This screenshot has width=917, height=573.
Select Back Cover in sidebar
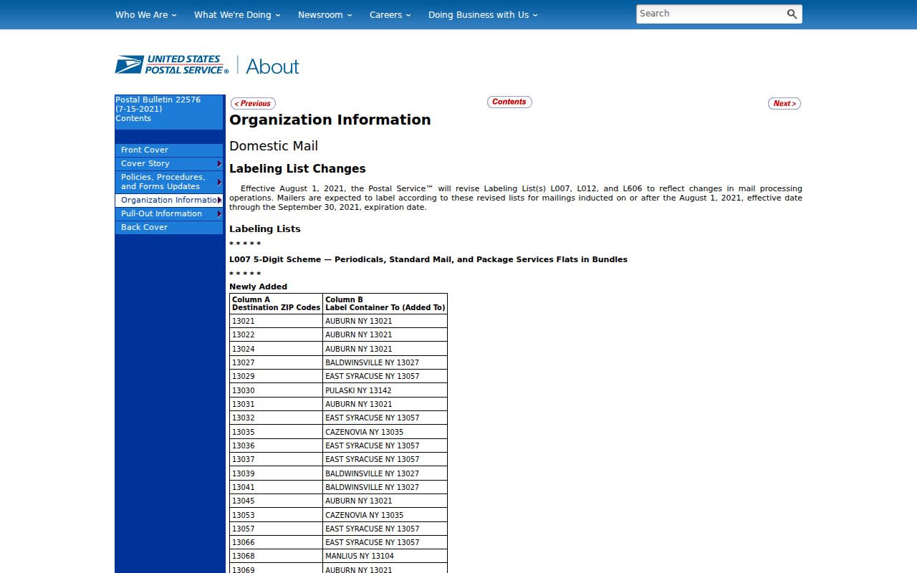click(x=169, y=227)
